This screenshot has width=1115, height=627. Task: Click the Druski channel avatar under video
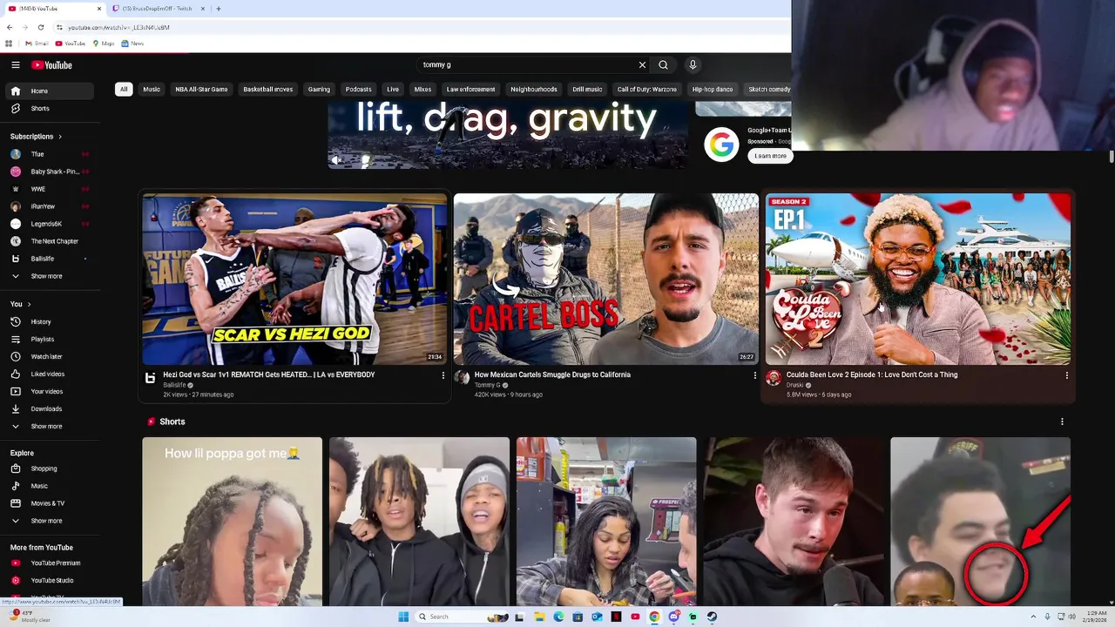tap(773, 378)
